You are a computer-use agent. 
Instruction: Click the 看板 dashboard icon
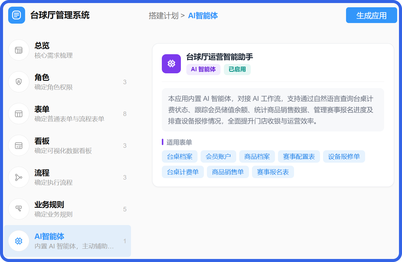(x=19, y=145)
